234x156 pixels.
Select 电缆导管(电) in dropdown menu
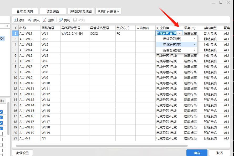coord(176,45)
